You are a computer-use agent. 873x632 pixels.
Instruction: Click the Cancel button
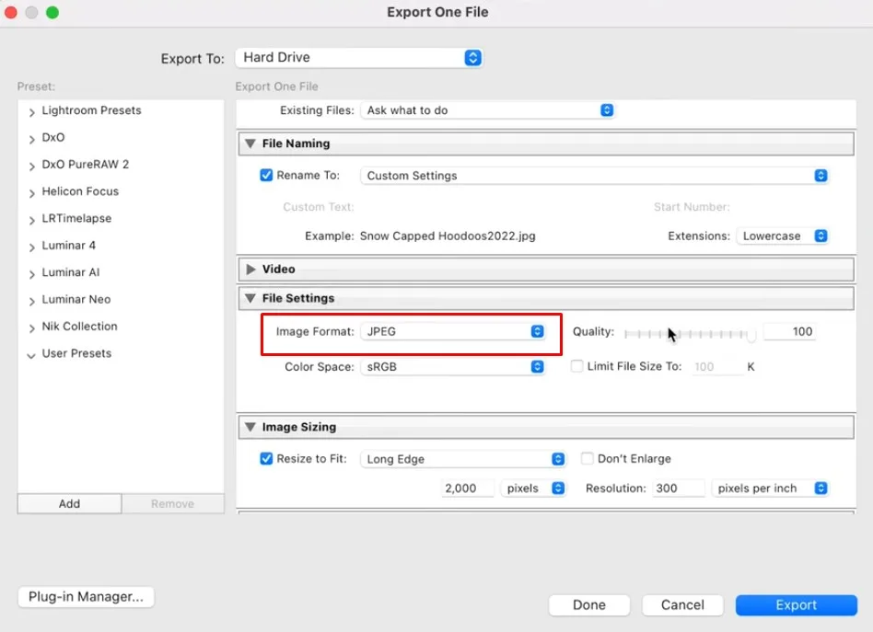click(x=682, y=605)
